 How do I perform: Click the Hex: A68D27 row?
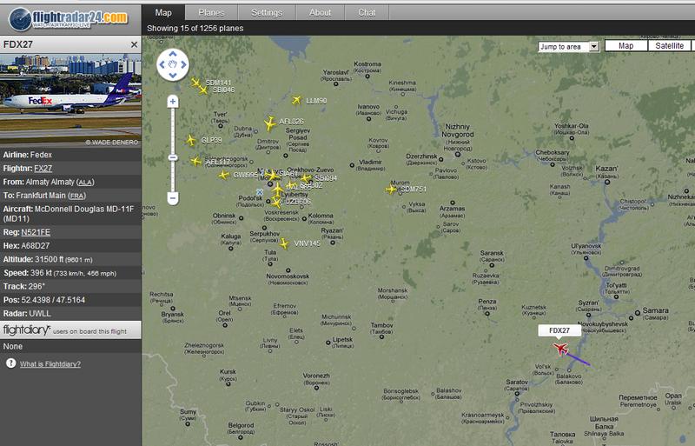[x=71, y=246]
